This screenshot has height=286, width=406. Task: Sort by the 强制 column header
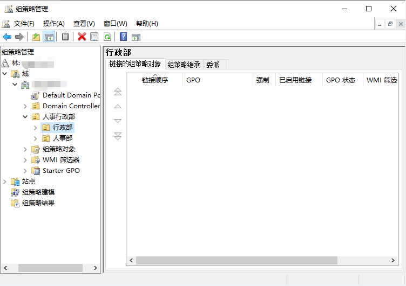click(x=264, y=80)
